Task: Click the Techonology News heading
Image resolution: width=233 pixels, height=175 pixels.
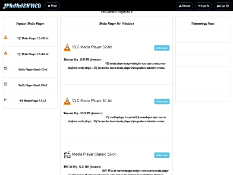Action: point(203,23)
